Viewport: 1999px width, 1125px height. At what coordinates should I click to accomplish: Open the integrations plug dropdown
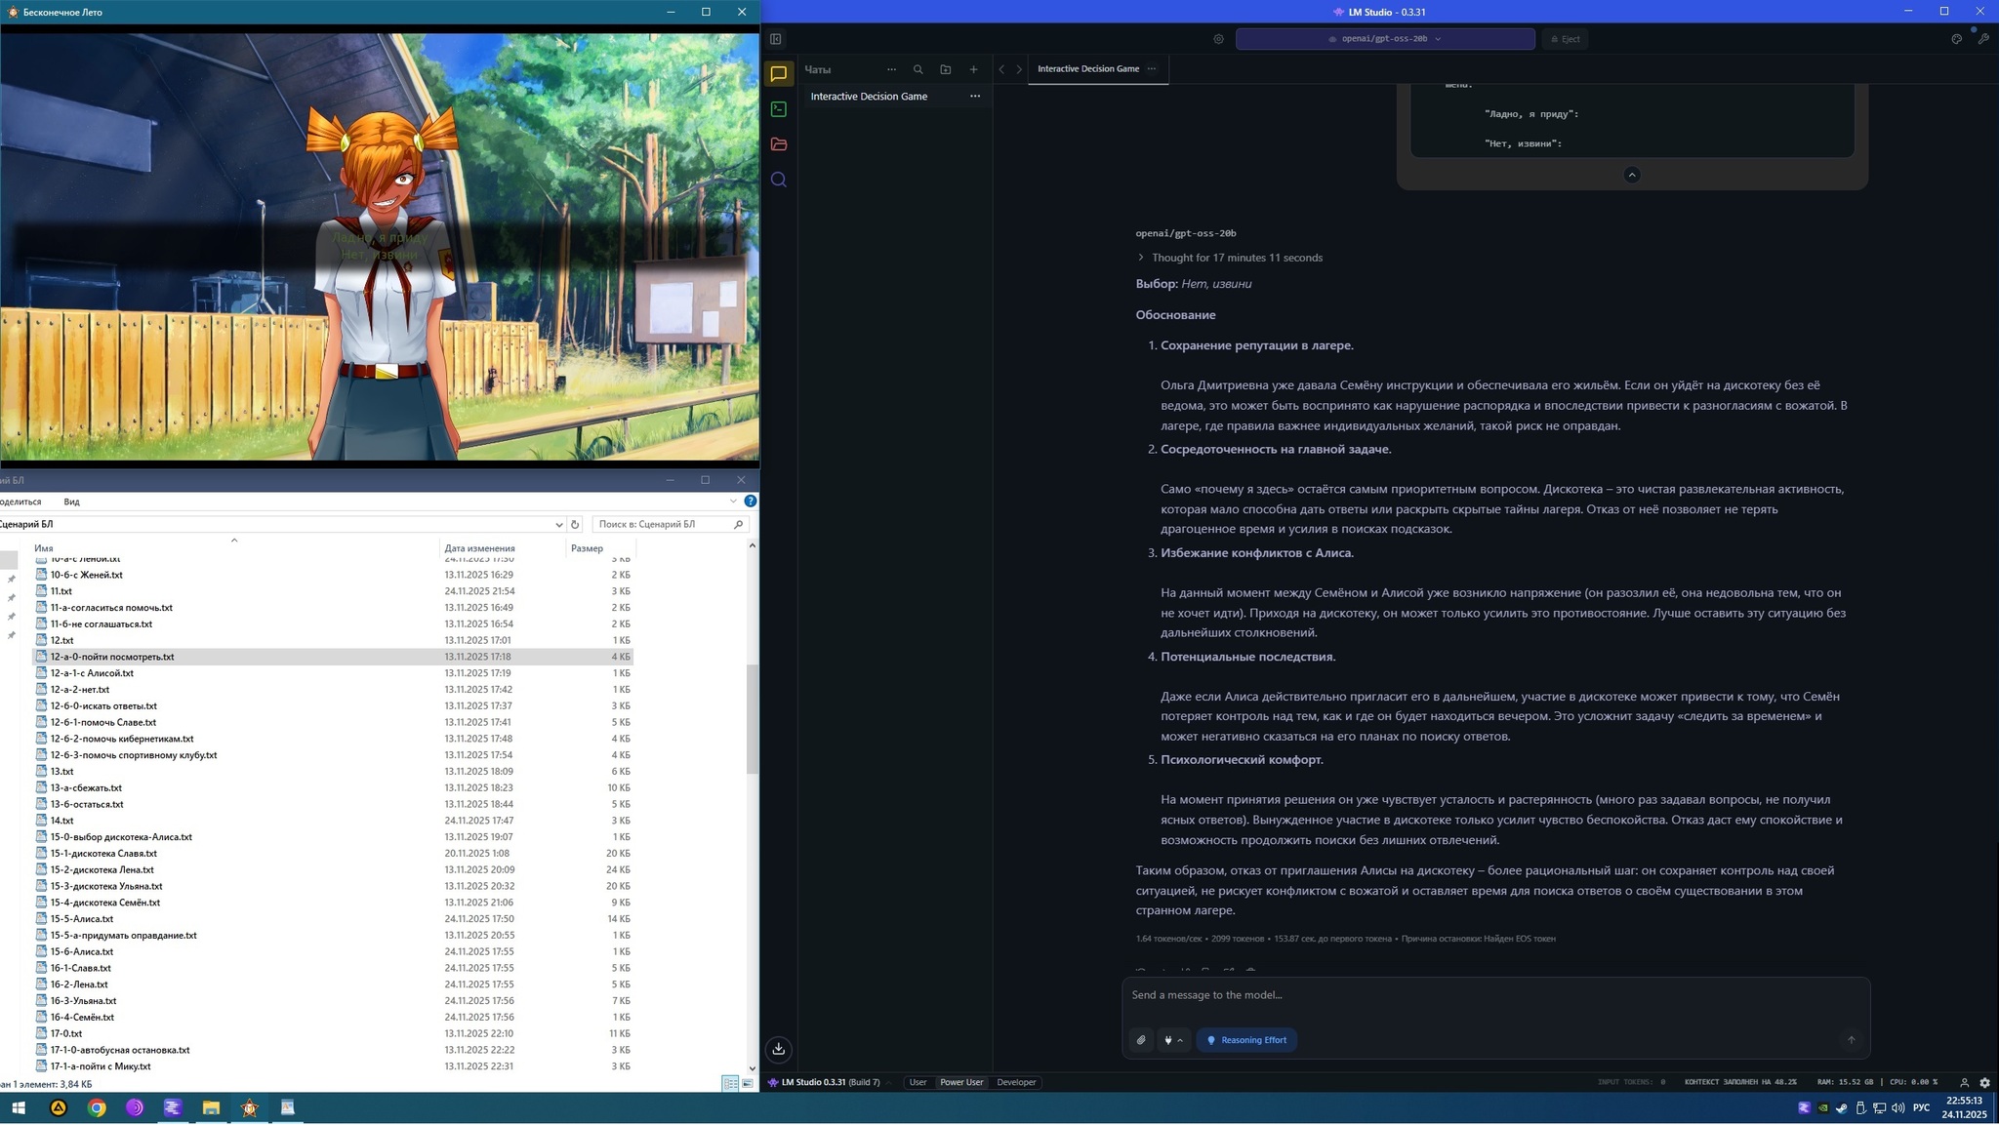coord(1173,1040)
